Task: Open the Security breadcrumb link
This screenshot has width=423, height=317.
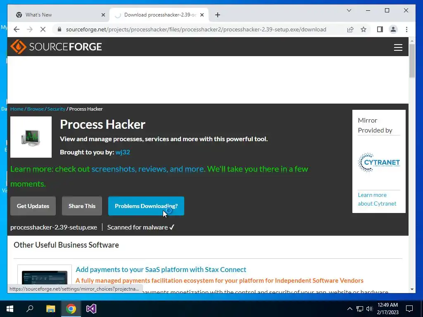Action: pyautogui.click(x=56, y=109)
